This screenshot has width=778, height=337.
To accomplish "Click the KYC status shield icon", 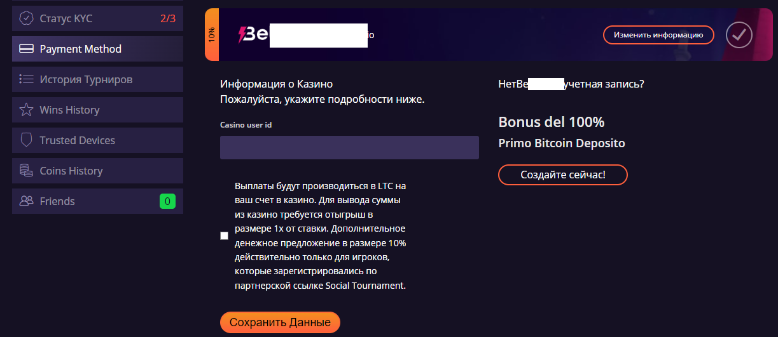I will 26,18.
